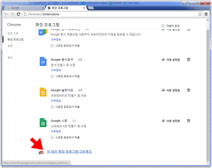
Task: Switch to the Google tab
Action: coord(24,8)
